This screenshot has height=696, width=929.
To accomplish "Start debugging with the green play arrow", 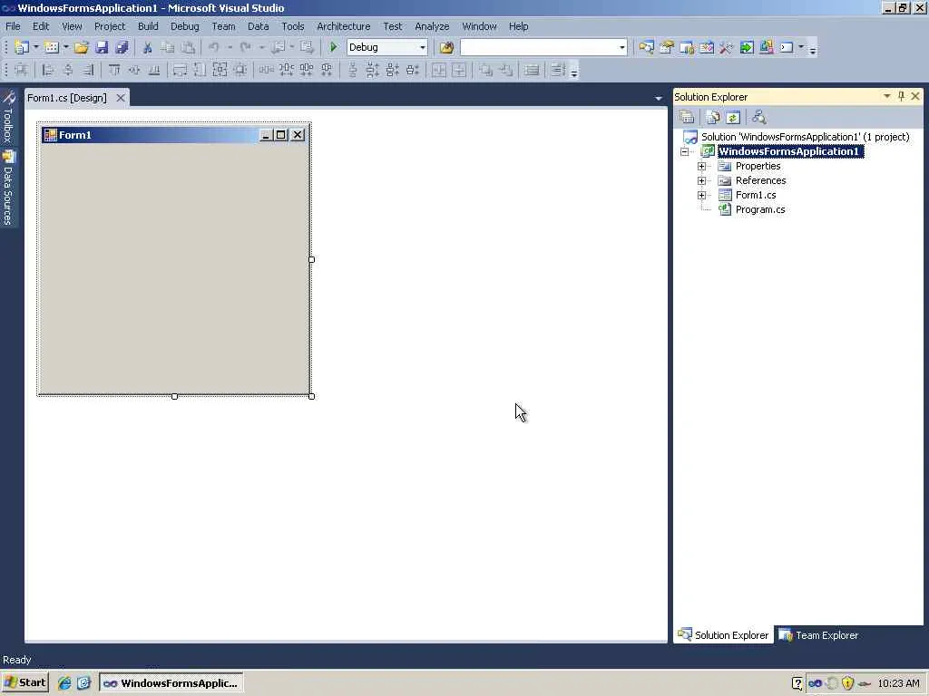I will 334,47.
